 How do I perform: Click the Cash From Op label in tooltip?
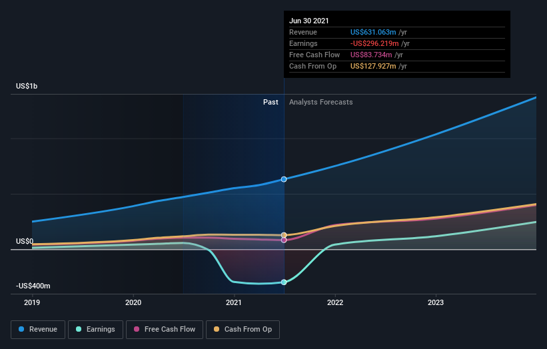(313, 66)
